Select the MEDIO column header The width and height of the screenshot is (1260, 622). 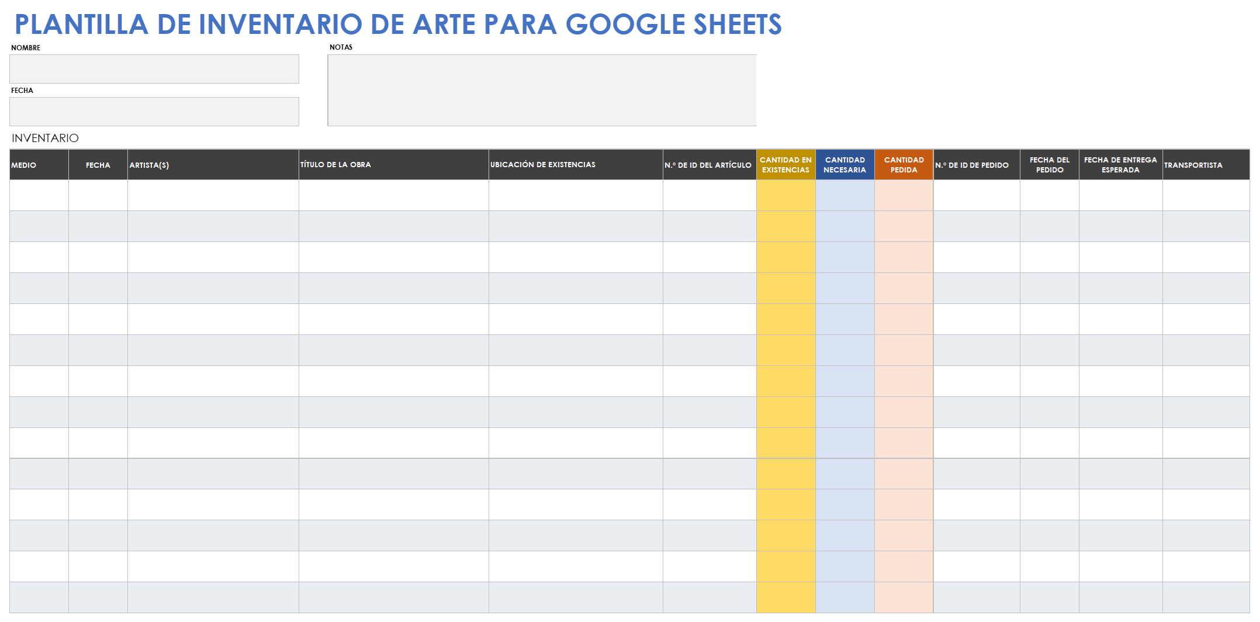coord(39,165)
